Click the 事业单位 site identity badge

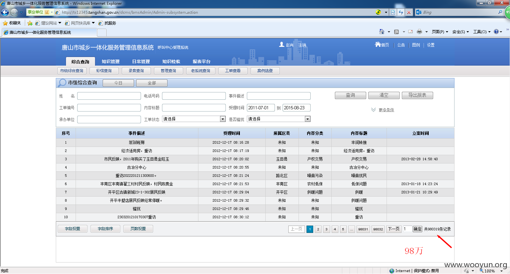click(x=38, y=12)
